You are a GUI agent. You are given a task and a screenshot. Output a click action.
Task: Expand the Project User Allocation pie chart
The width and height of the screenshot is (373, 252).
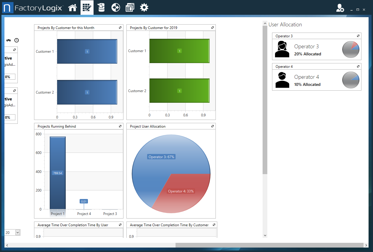point(212,126)
